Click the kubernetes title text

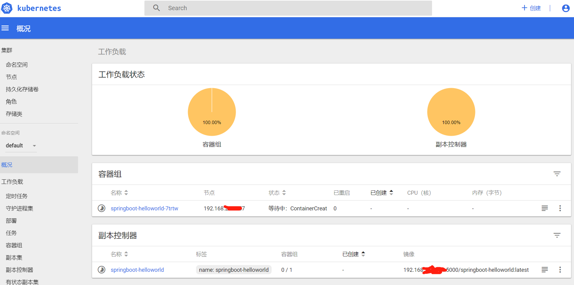[39, 8]
